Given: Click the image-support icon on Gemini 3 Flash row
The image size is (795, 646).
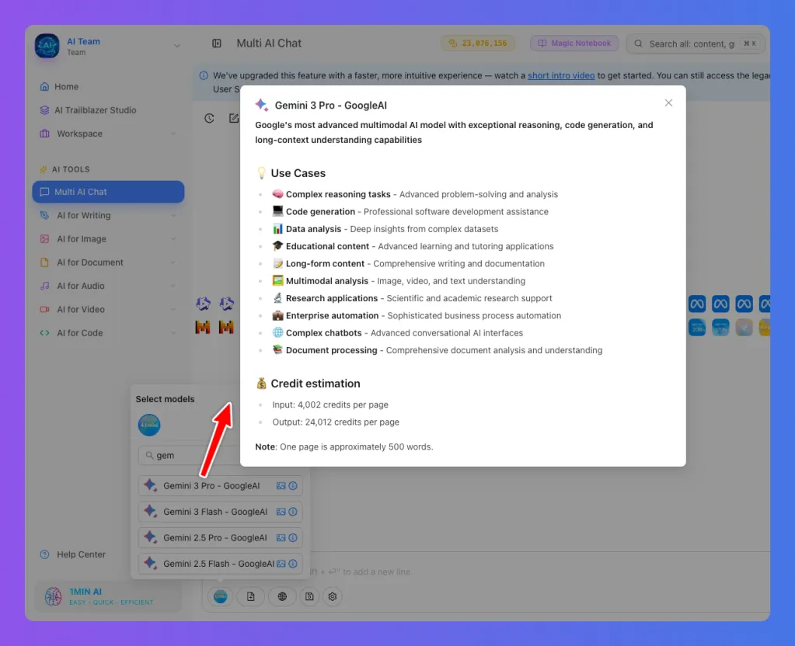Looking at the screenshot, I should (x=281, y=512).
